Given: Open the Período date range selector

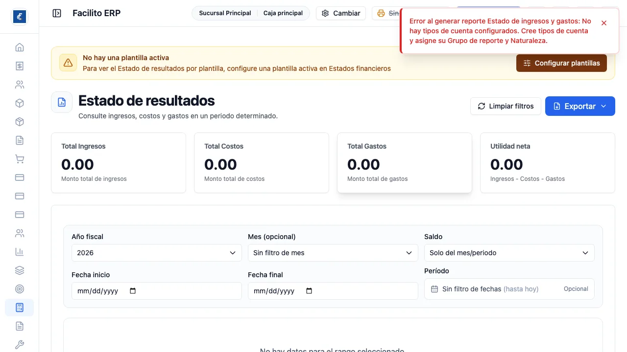Looking at the screenshot, I should point(509,289).
